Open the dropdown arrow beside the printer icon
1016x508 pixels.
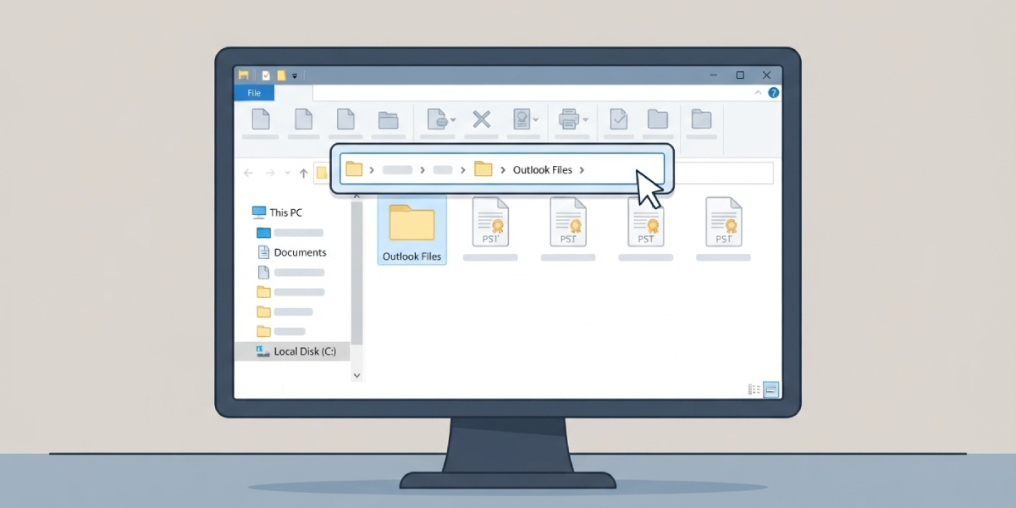tap(585, 120)
